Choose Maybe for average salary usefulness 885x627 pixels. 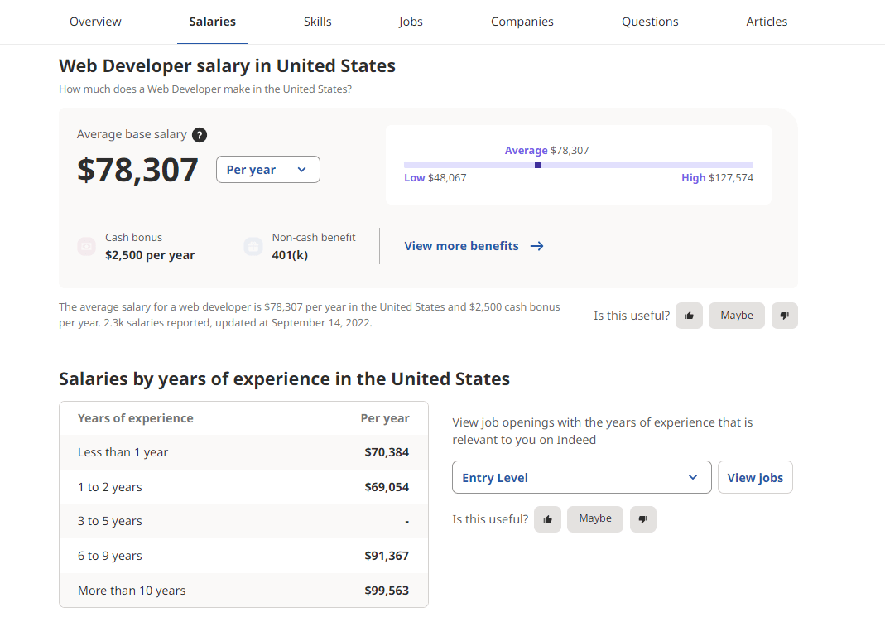[737, 316]
